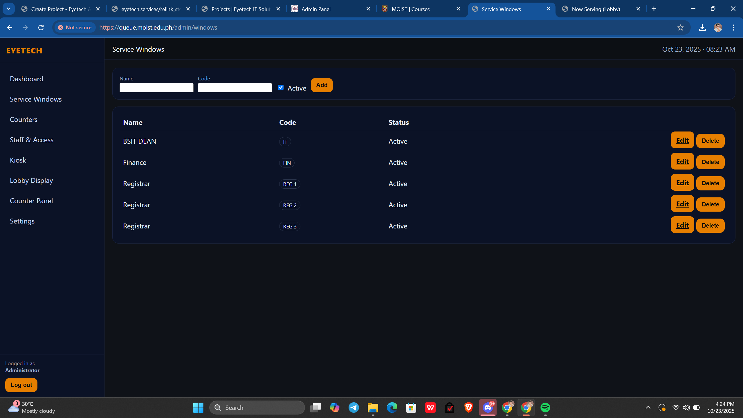
Task: Show hidden system tray icons
Action: 648,408
